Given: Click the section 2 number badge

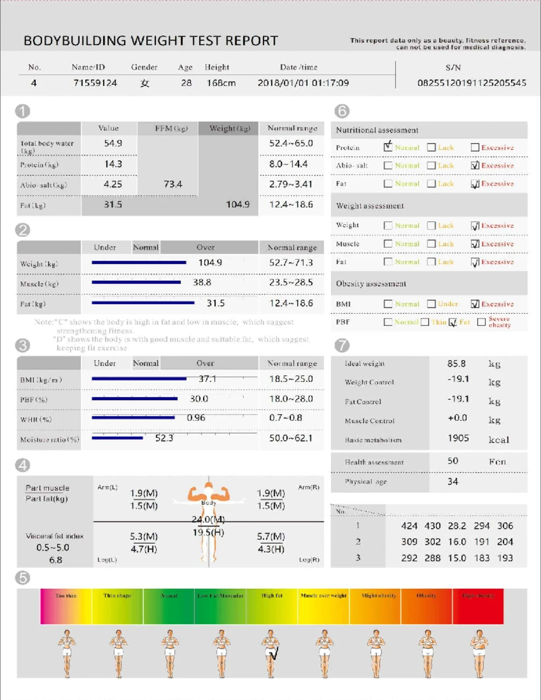Looking at the screenshot, I should [23, 230].
